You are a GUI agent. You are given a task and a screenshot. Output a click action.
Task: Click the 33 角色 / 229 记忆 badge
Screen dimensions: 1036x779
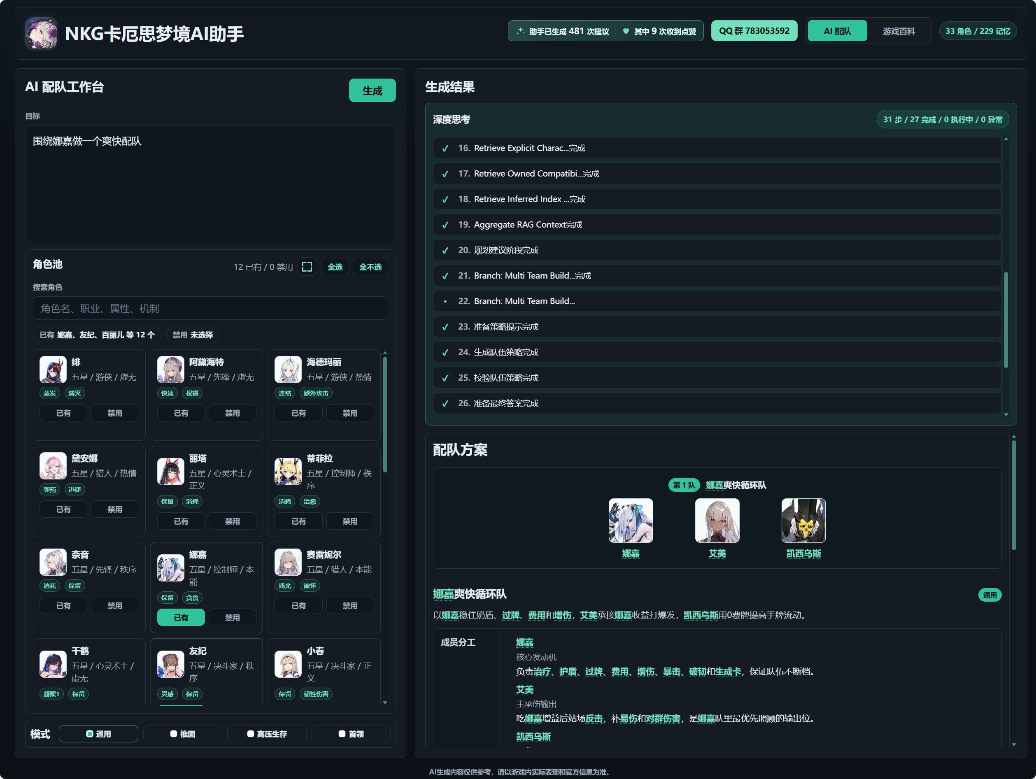click(978, 31)
